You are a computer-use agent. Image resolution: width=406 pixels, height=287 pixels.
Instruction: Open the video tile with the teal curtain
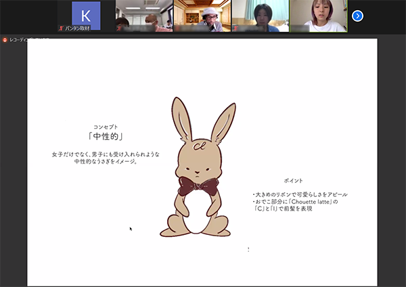tap(261, 16)
